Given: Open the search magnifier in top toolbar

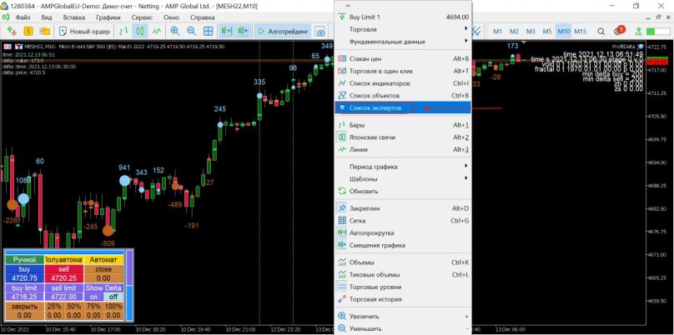Looking at the screenshot, I should coord(601,32).
